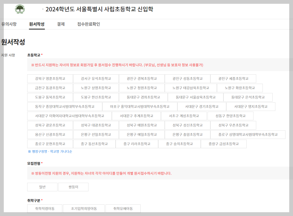Open the 유의사항 tab
Screen dimensions: 293x216
coord(9,24)
